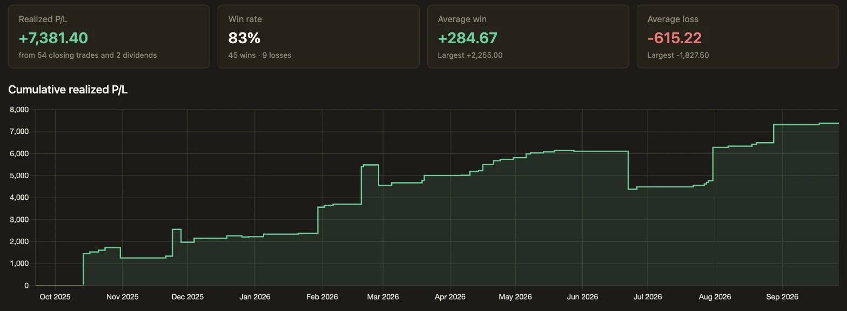The height and width of the screenshot is (311, 847).
Task: Click the 6,000 y-axis label
Action: [19, 153]
